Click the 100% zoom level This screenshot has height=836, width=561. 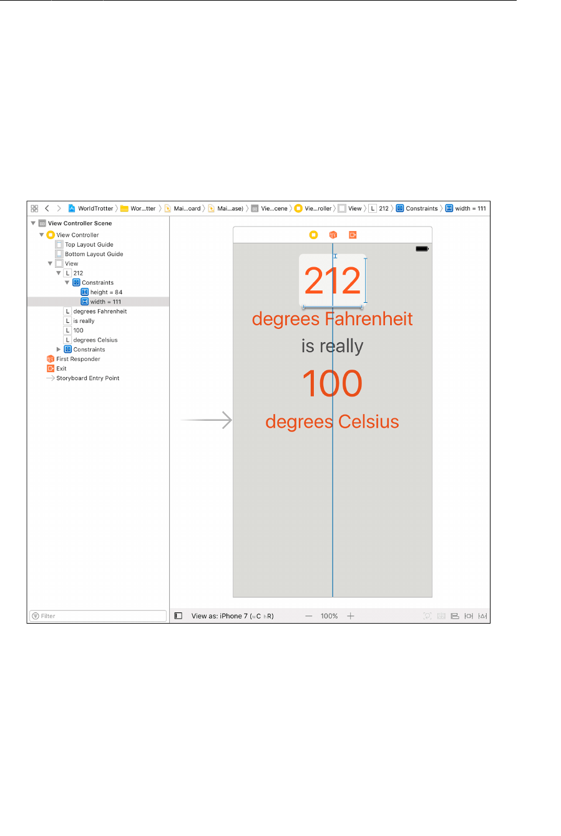[x=329, y=616]
